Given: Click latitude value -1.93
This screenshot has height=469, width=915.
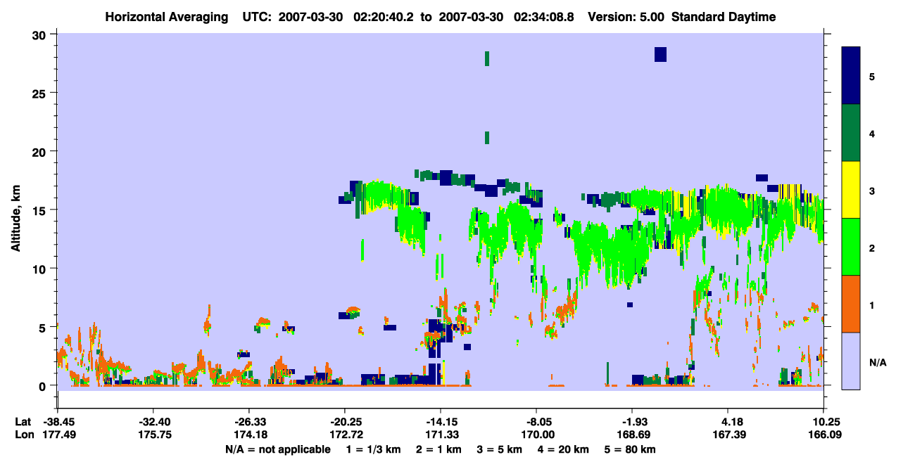Looking at the screenshot, I should (x=632, y=422).
